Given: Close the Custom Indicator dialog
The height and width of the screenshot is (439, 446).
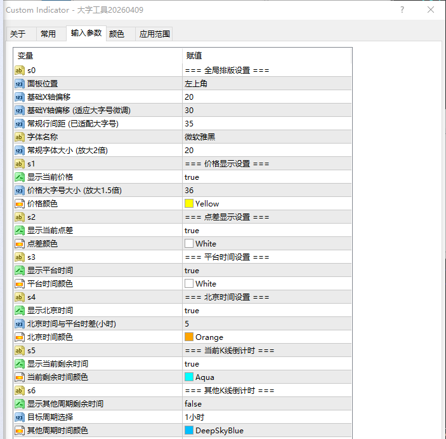Looking at the screenshot, I should 431,10.
